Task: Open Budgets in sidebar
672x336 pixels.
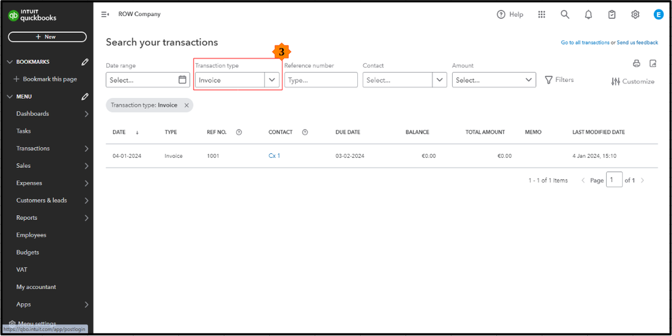Action: coord(28,253)
